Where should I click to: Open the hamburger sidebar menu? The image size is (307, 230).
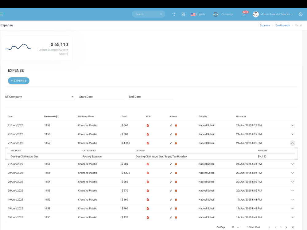click(x=1, y=14)
